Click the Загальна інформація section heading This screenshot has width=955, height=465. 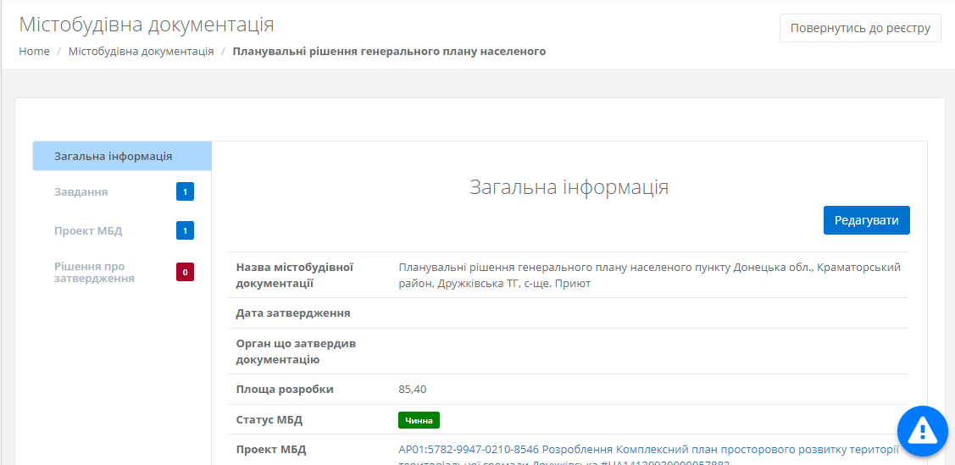tap(569, 187)
